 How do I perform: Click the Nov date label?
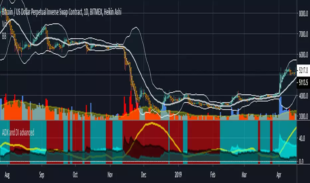point(110,175)
